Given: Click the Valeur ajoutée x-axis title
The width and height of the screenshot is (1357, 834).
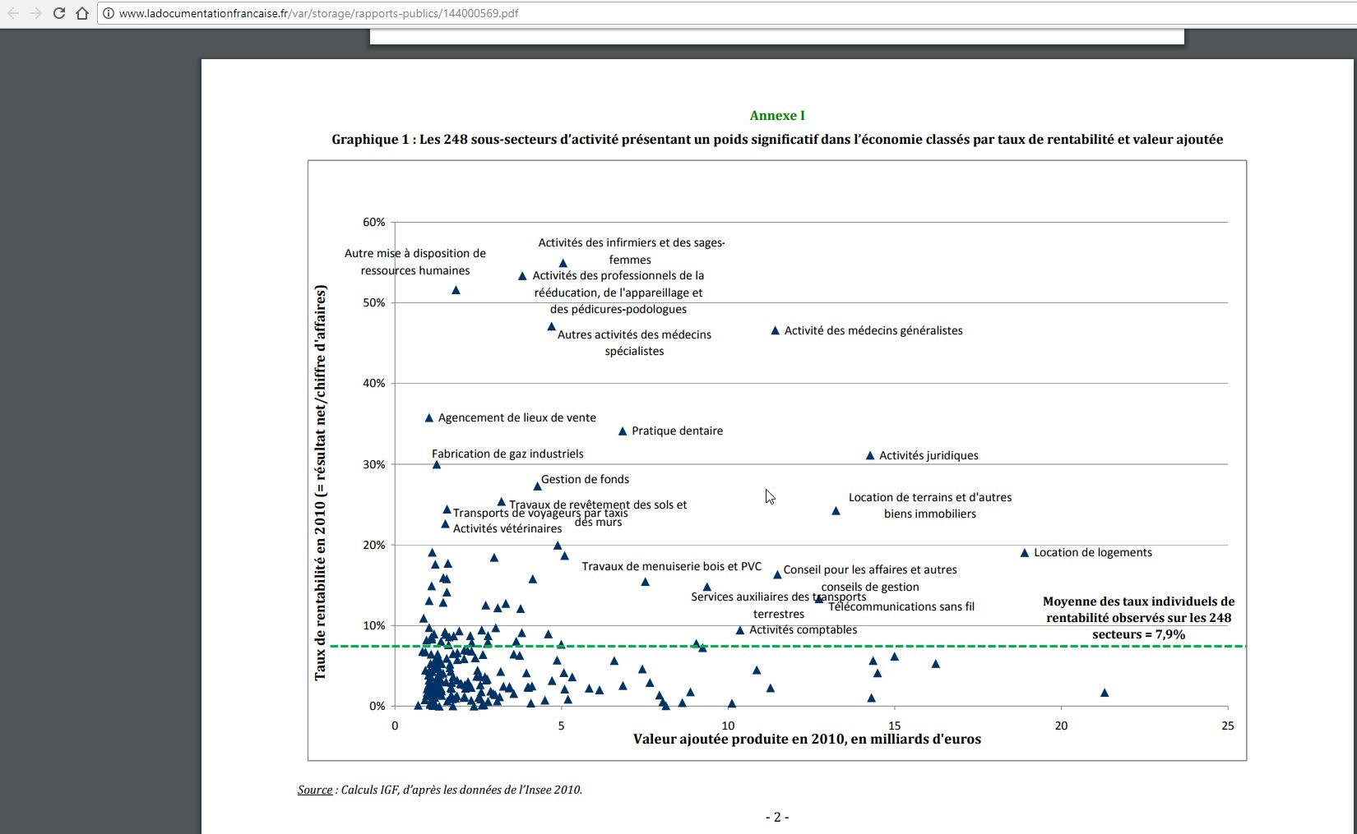Looking at the screenshot, I should pyautogui.click(x=807, y=740).
